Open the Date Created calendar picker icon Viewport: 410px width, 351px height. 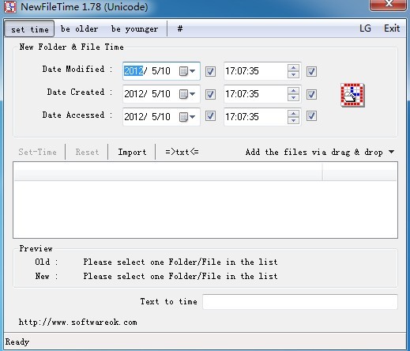183,94
